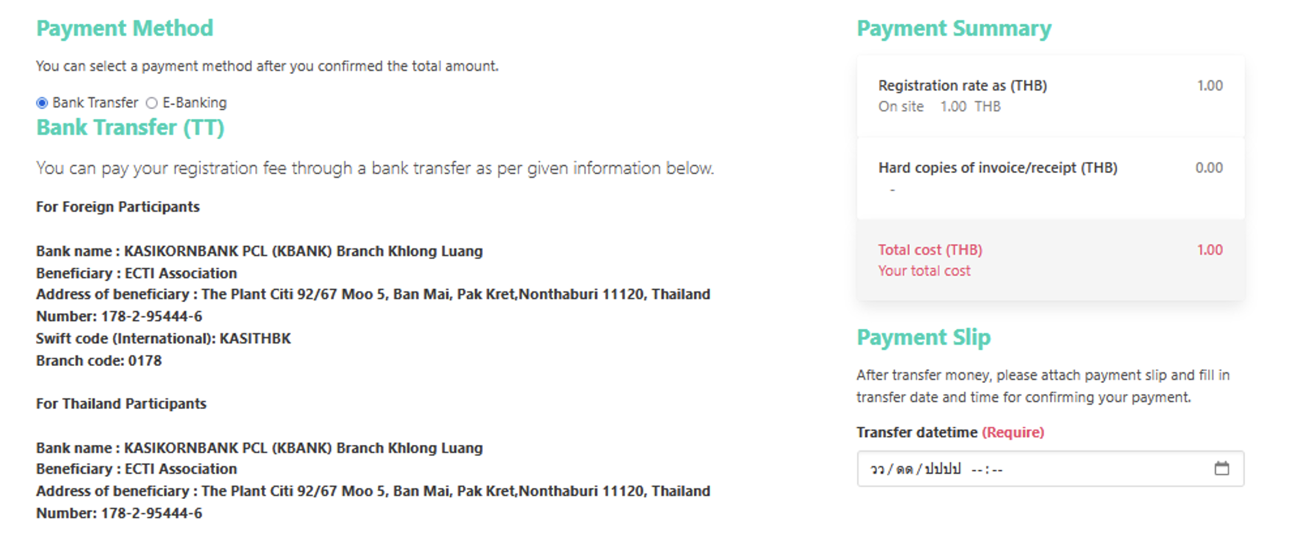1296x539 pixels.
Task: Click the For Foreign Participants label
Action: pyautogui.click(x=118, y=207)
